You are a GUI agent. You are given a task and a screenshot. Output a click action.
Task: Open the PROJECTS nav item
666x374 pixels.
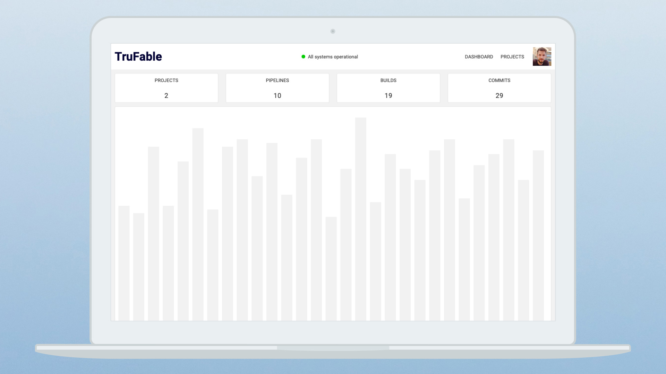click(x=512, y=57)
